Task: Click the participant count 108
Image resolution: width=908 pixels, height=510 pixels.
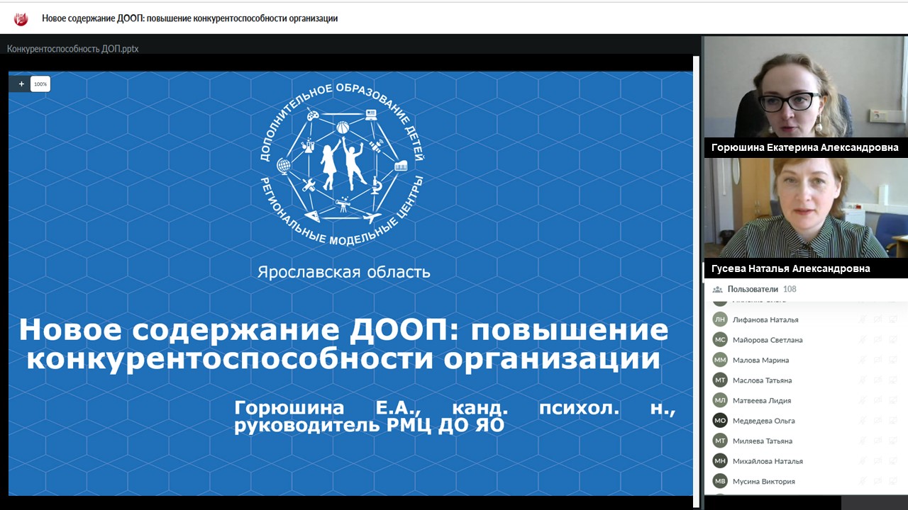Action: pyautogui.click(x=790, y=289)
